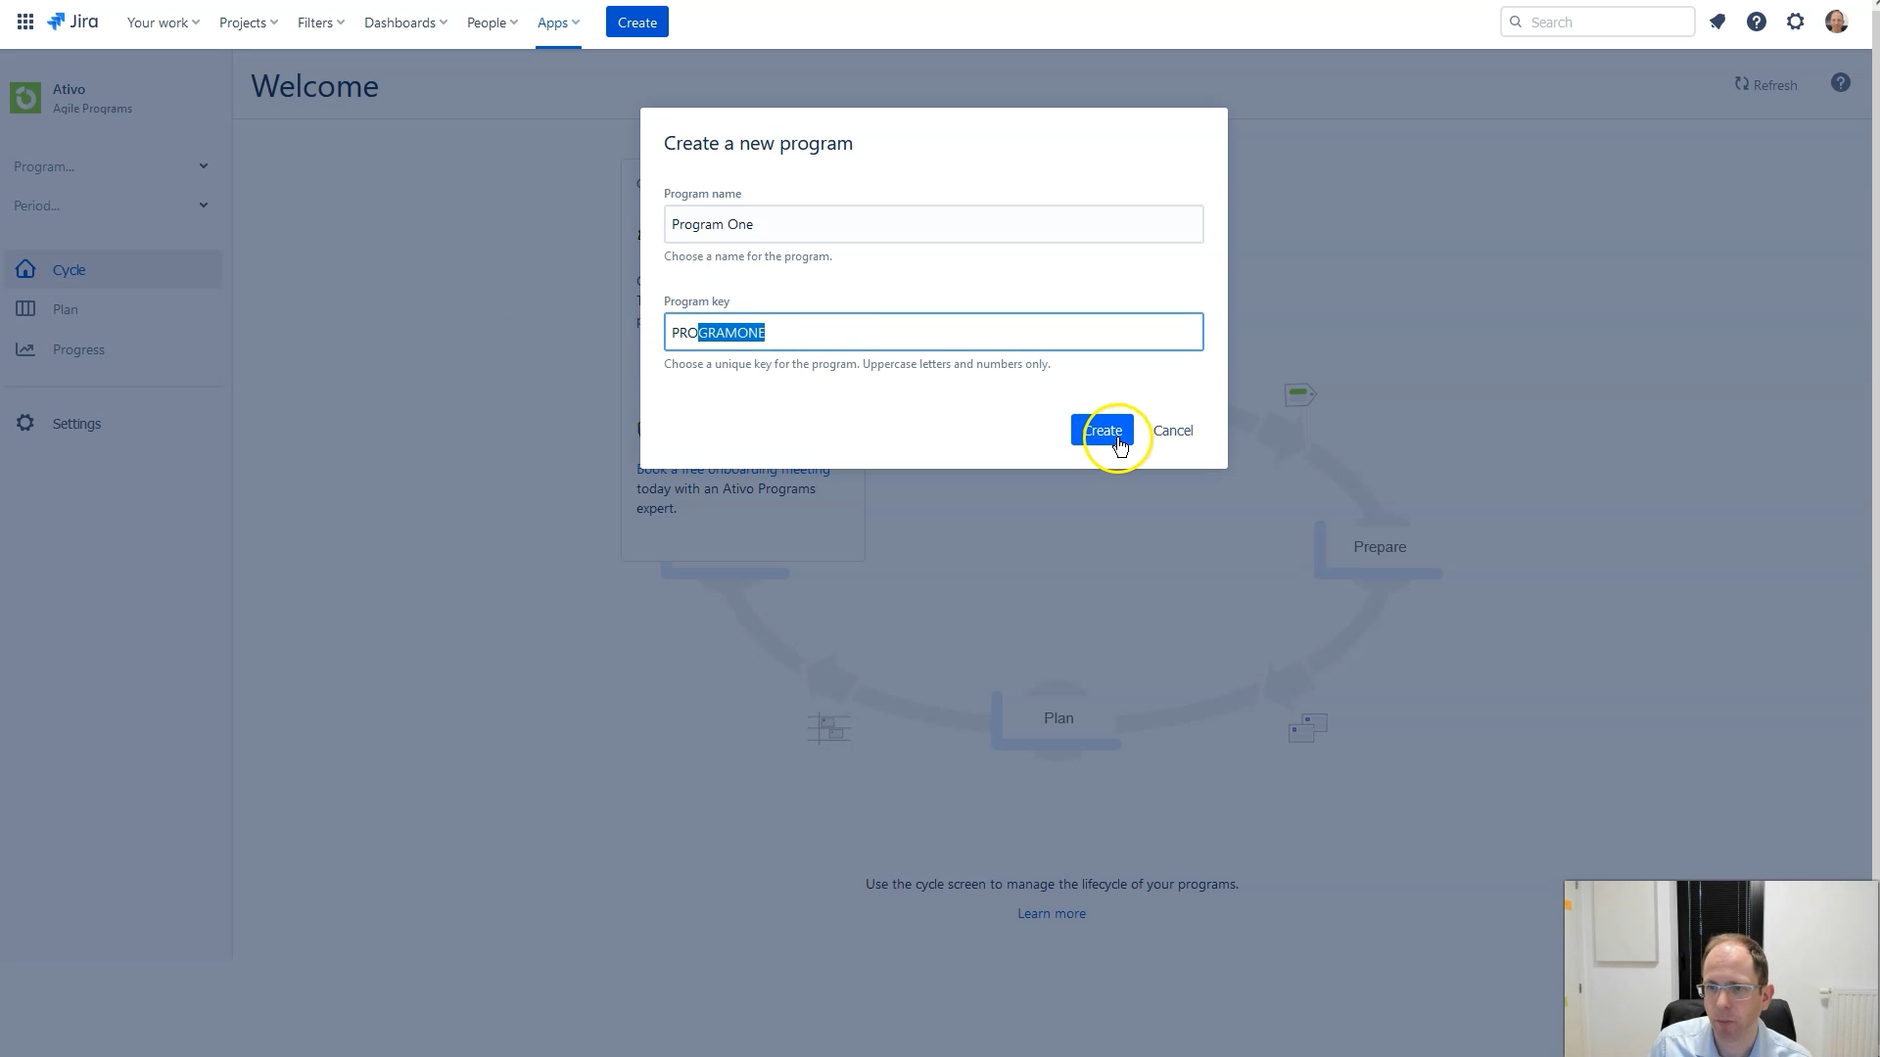
Task: Click the Jira logo in header
Action: (x=73, y=22)
